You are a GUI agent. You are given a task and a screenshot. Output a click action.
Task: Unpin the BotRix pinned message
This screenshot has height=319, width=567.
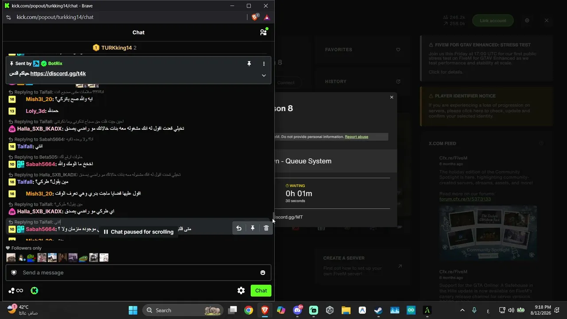(x=249, y=64)
